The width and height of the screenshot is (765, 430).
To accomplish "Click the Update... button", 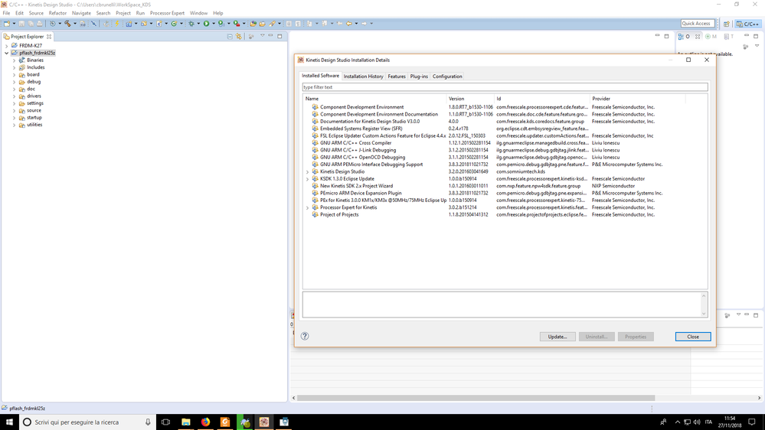I will pyautogui.click(x=557, y=337).
